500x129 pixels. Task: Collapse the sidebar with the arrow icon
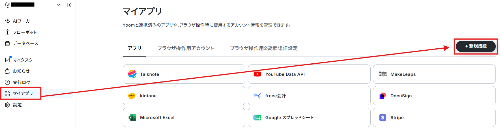click(70, 5)
